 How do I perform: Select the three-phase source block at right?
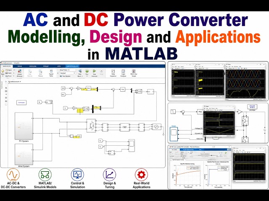(156, 127)
